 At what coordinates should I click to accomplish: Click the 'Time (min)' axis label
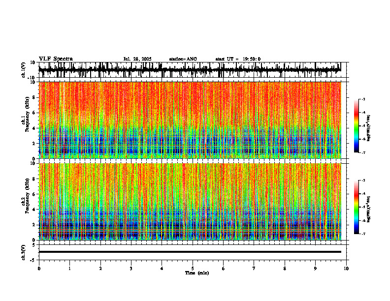(197, 273)
